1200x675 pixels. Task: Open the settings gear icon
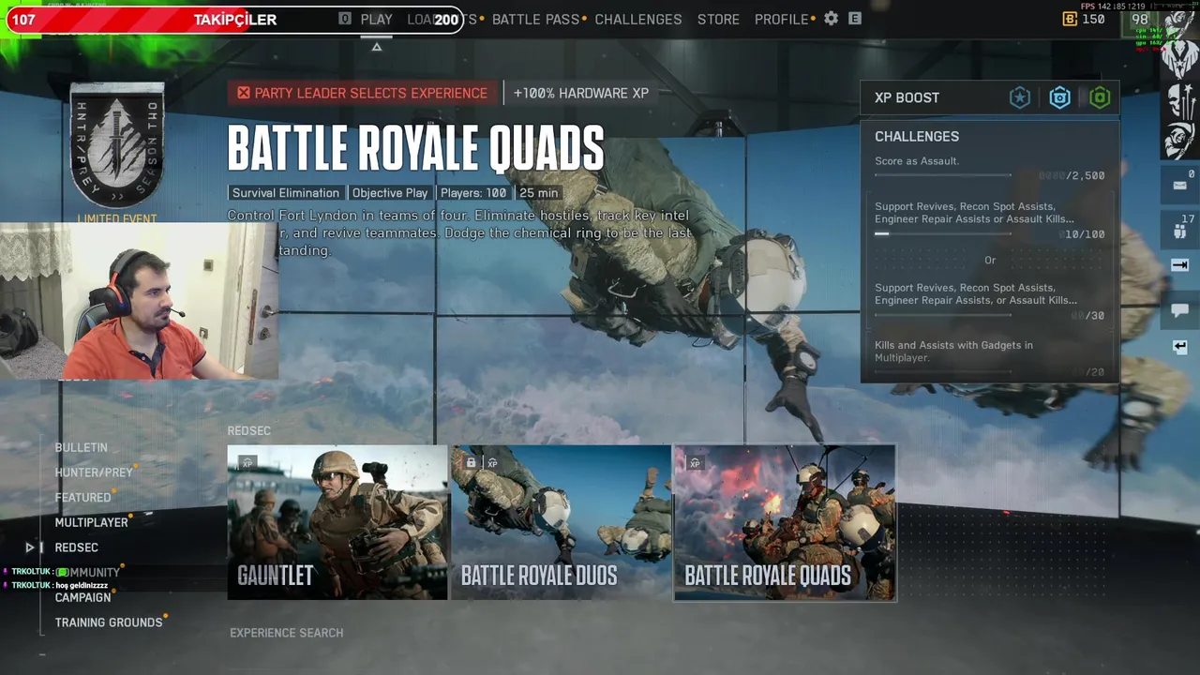coord(831,19)
